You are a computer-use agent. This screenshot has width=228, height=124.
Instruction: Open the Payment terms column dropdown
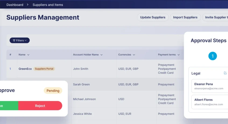tap(178, 55)
